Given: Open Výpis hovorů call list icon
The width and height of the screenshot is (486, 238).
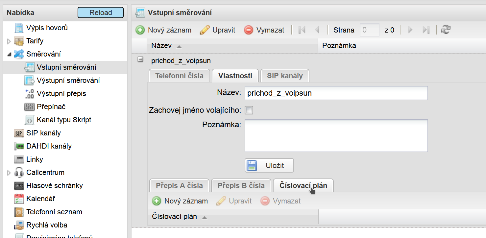Looking at the screenshot, I should 19,28.
